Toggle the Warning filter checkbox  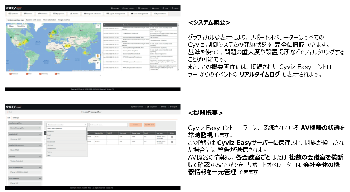click(x=41, y=73)
